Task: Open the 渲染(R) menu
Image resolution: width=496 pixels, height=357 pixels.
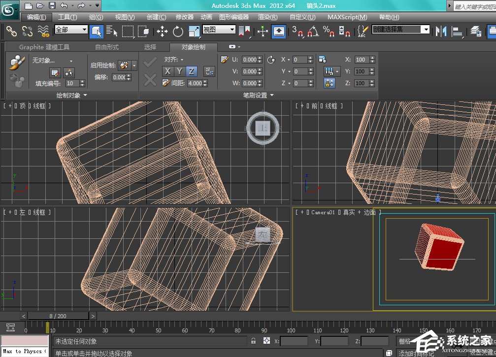Action: click(267, 17)
